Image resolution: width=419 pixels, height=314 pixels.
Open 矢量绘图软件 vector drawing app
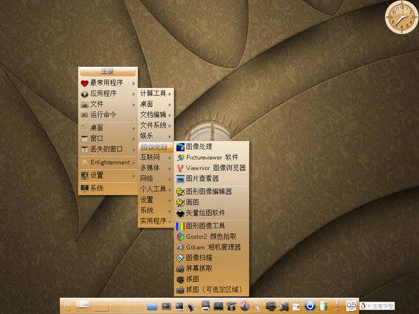click(x=206, y=212)
